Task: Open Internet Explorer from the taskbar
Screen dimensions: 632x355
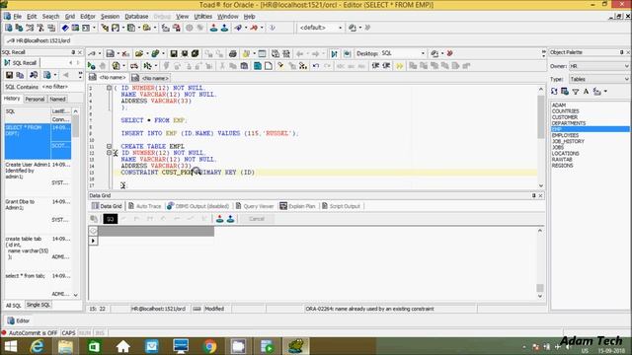Action: click(38, 346)
